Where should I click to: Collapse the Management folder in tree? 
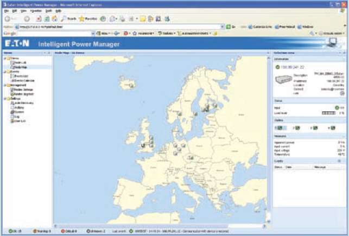[x=5, y=85]
